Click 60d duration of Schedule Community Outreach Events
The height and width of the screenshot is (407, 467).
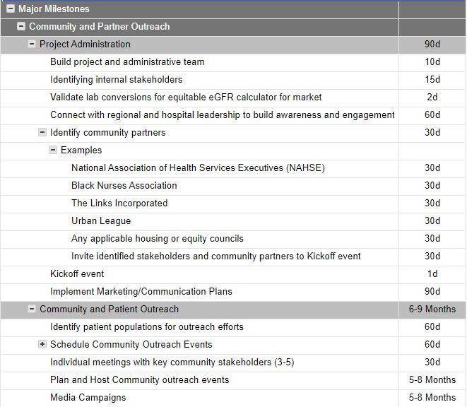pyautogui.click(x=432, y=344)
